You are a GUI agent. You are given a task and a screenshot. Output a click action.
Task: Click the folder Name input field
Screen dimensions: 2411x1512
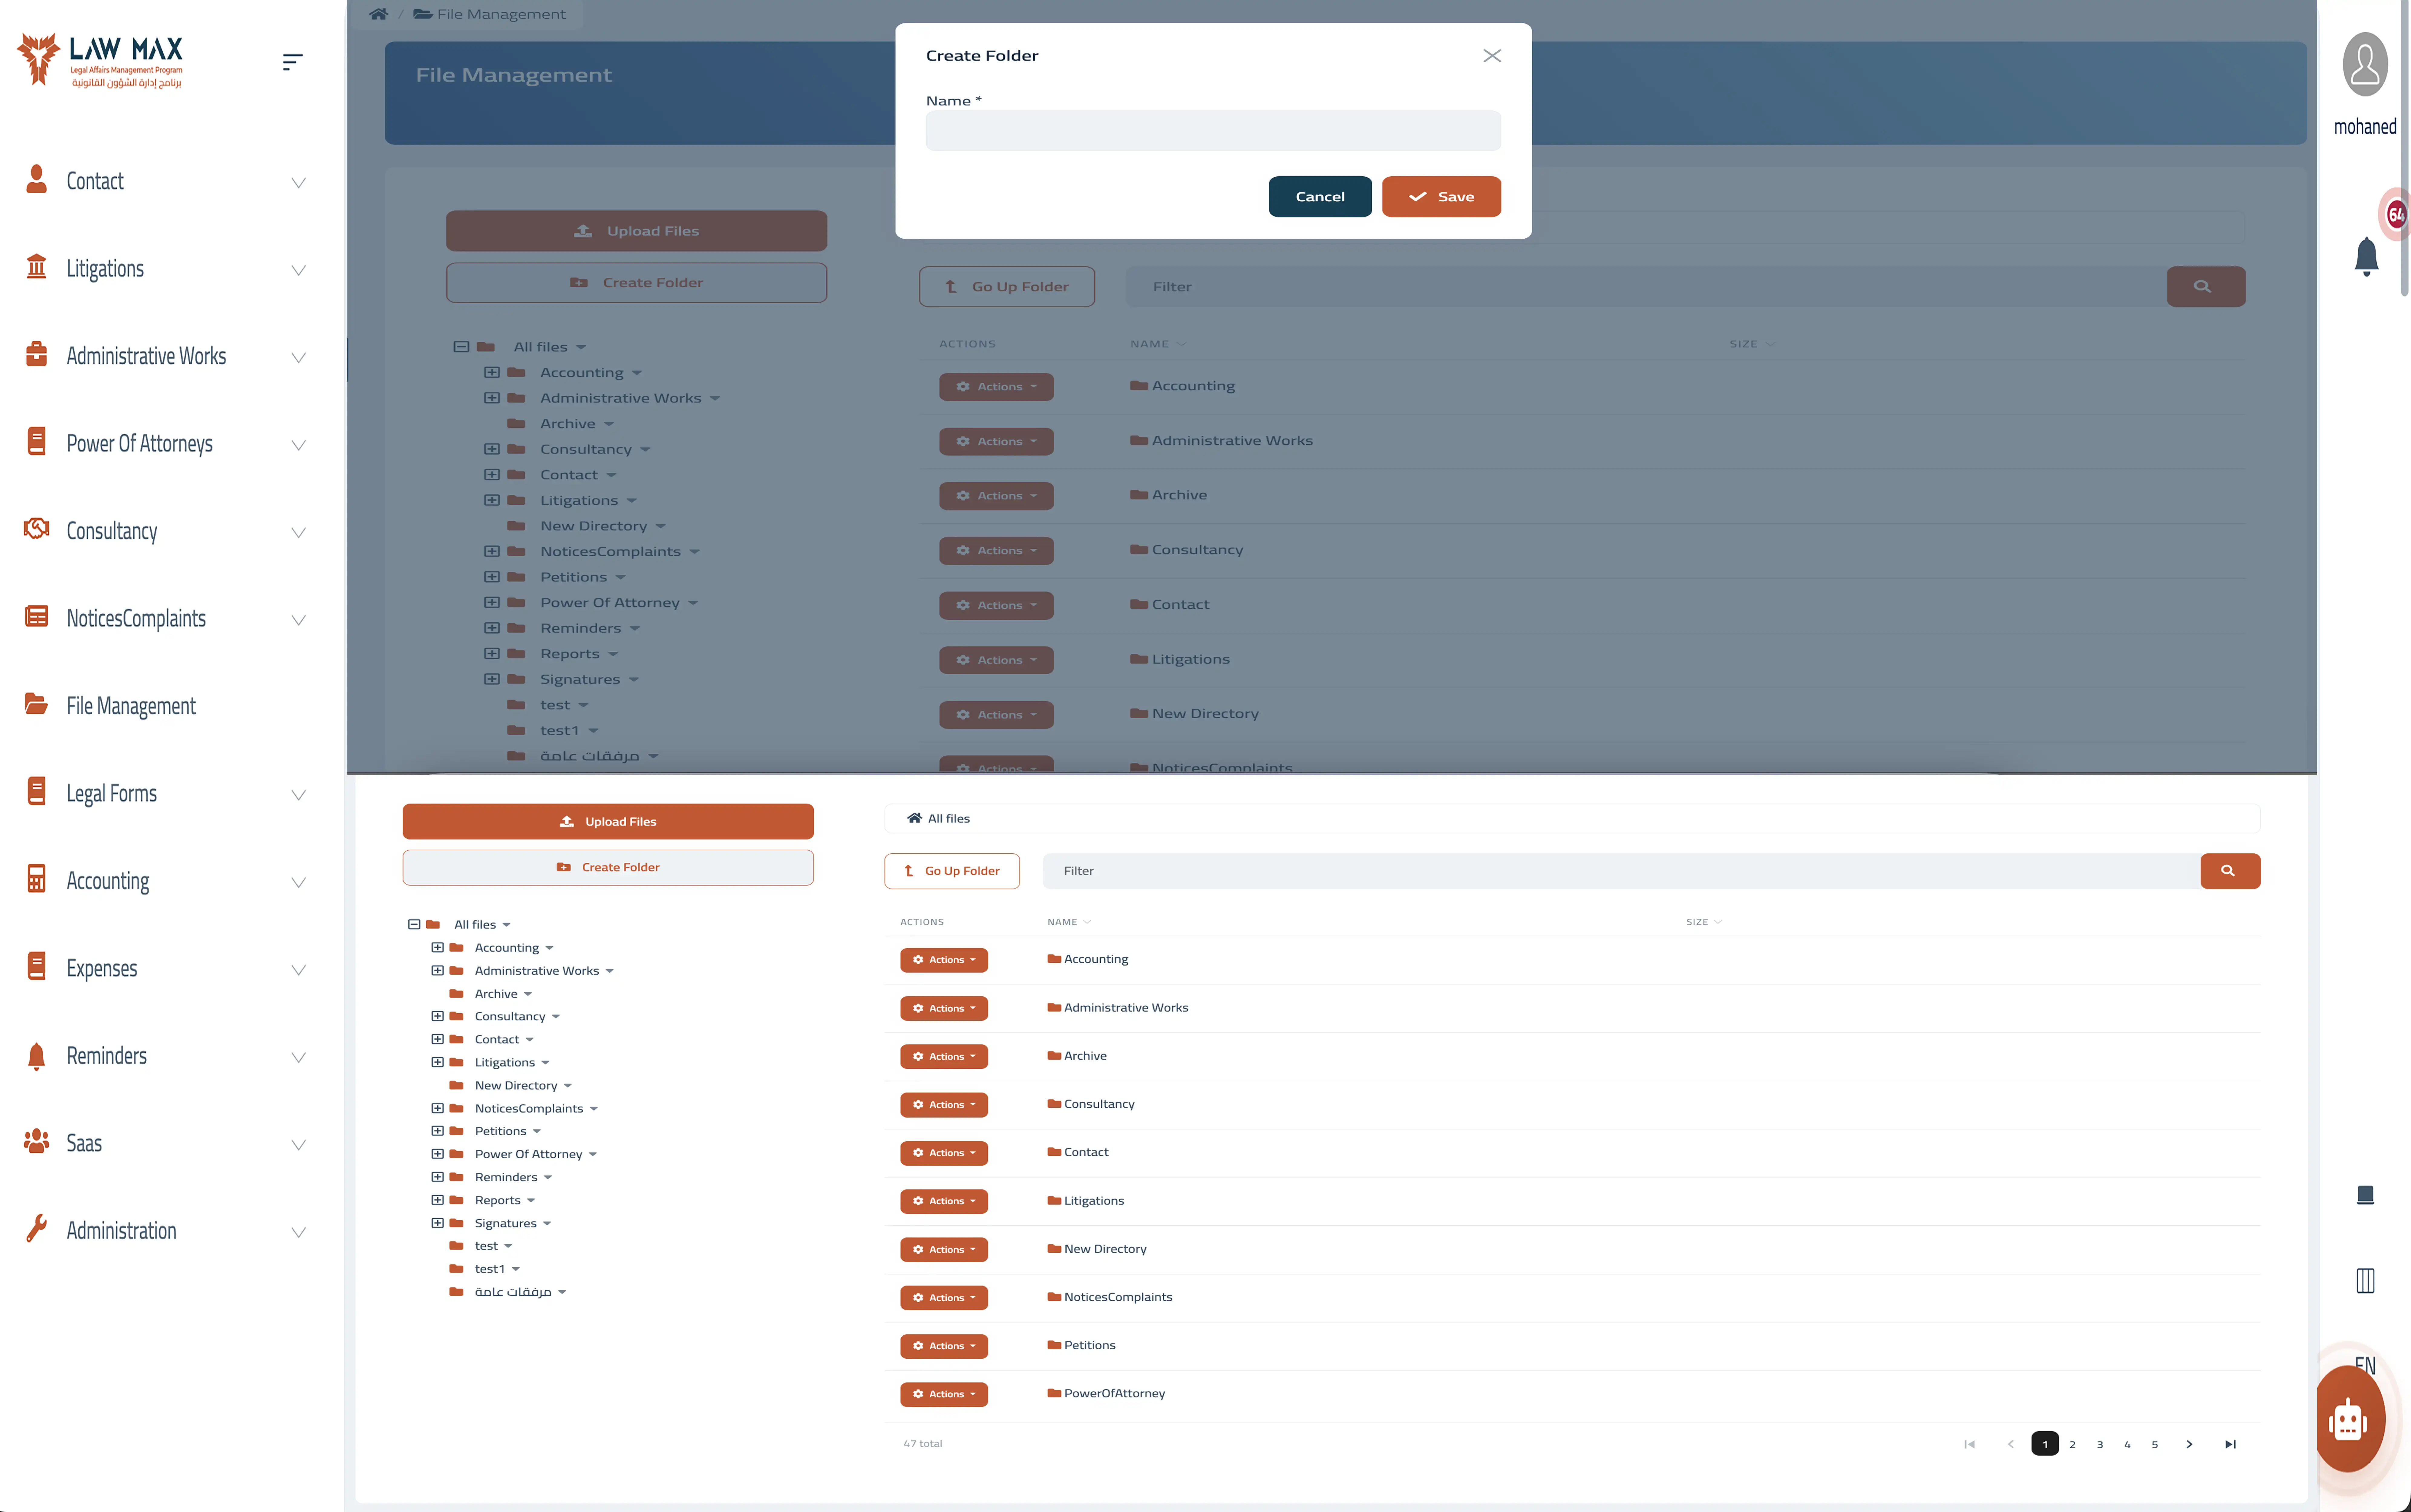(x=1213, y=131)
